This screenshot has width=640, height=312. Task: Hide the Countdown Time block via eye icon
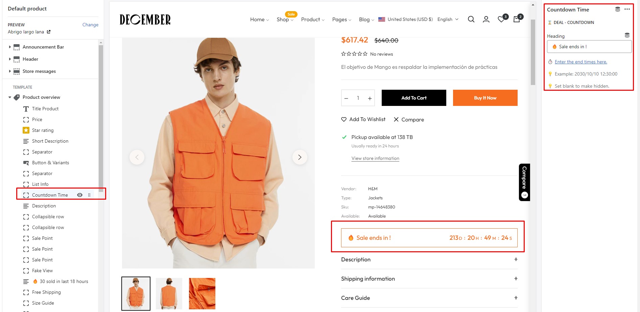80,195
